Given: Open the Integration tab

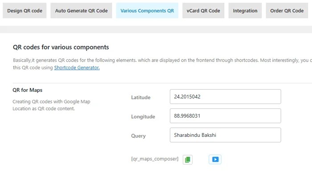Looking at the screenshot, I should pos(245,11).
